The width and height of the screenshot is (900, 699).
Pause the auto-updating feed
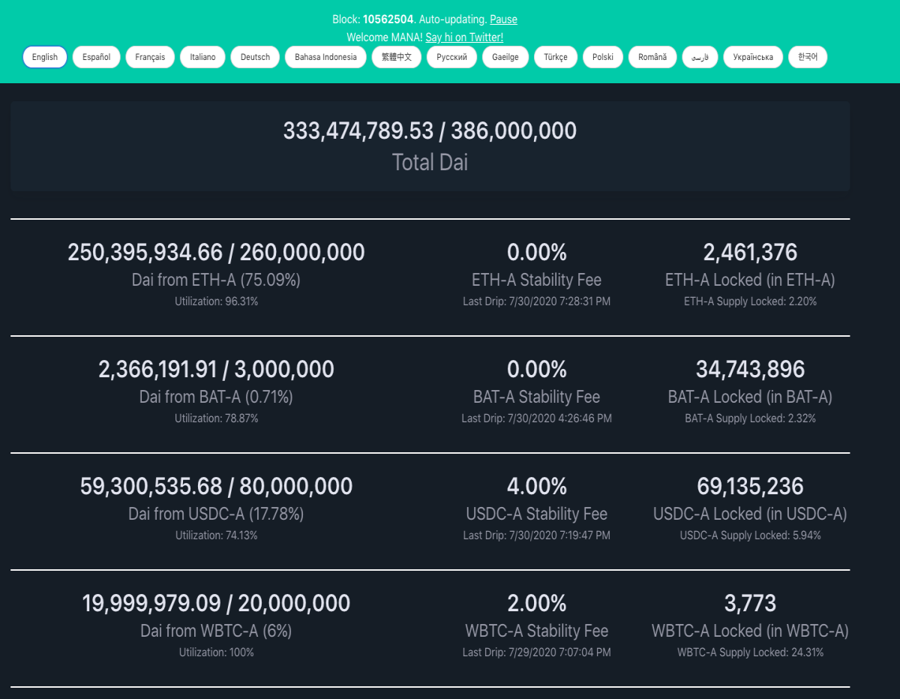(x=503, y=19)
